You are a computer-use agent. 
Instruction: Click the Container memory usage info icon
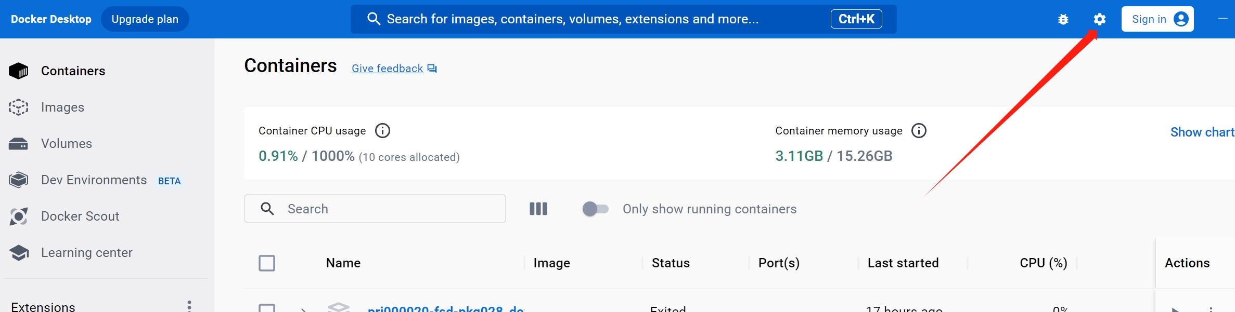[919, 131]
